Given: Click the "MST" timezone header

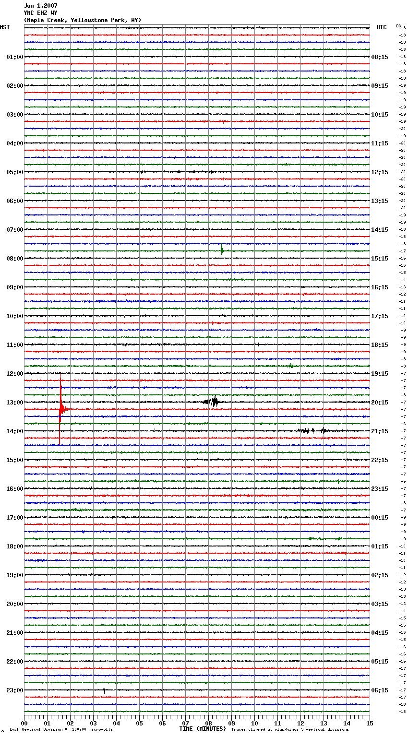Looking at the screenshot, I should (x=5, y=27).
